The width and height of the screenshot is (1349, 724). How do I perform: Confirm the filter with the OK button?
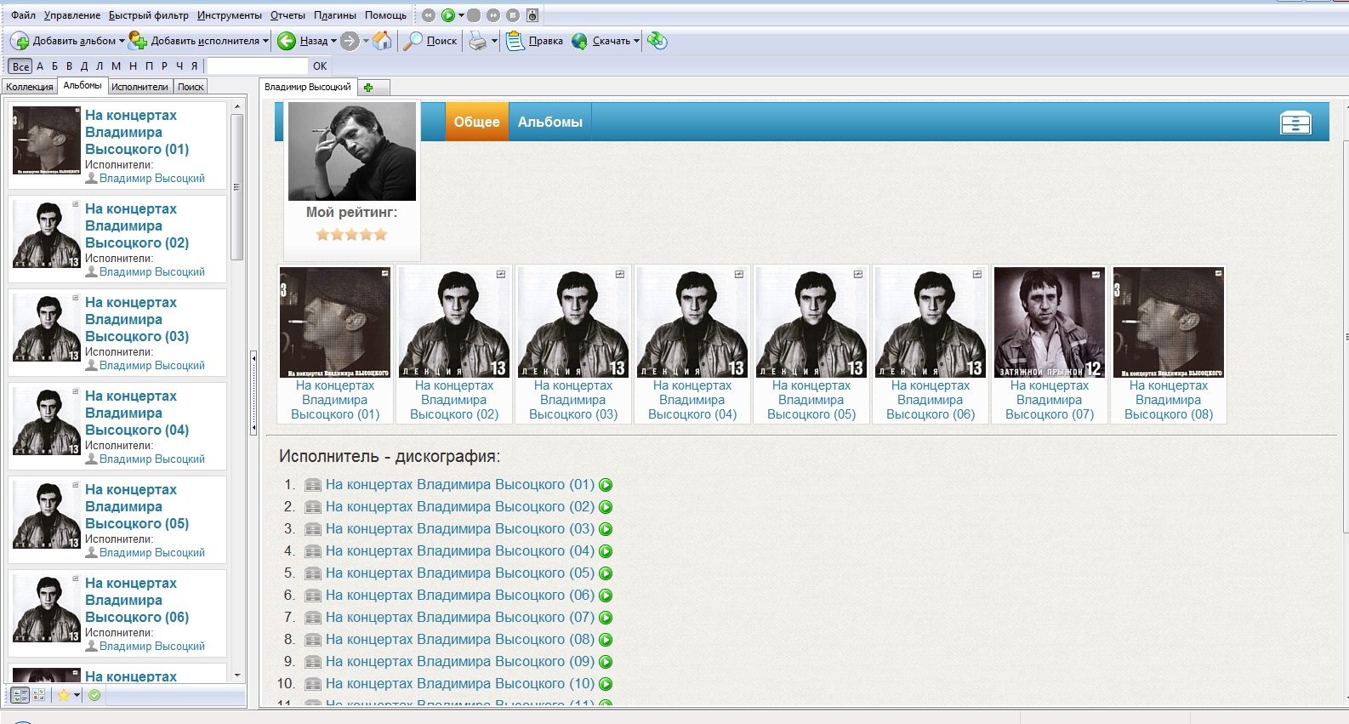[x=320, y=66]
